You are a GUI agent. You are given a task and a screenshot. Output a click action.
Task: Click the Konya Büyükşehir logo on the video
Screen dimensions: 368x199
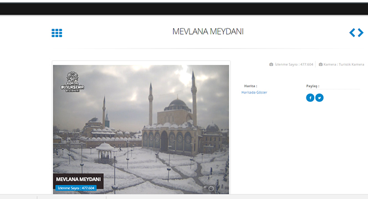(x=72, y=82)
